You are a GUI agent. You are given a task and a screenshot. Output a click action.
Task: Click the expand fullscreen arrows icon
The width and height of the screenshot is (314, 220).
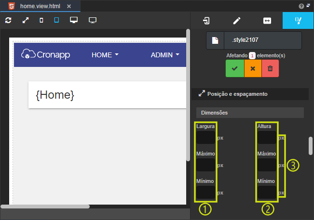click(x=26, y=20)
